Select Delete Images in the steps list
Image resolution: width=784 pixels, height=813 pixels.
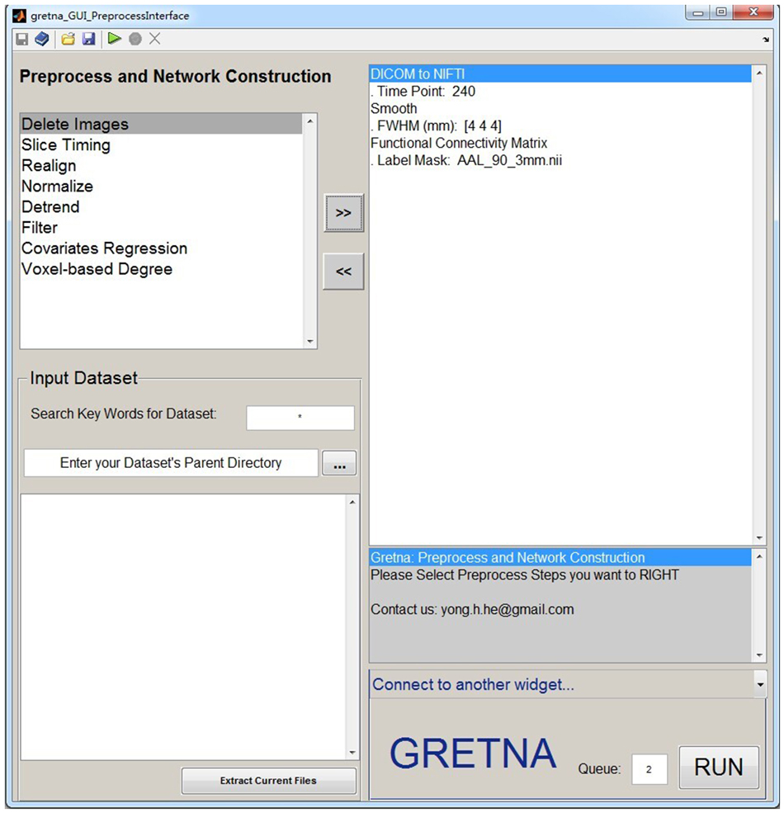click(x=161, y=125)
